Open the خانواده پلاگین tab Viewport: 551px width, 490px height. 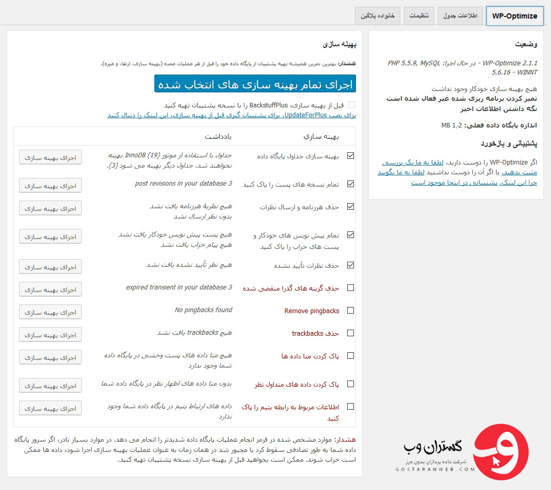tap(378, 16)
